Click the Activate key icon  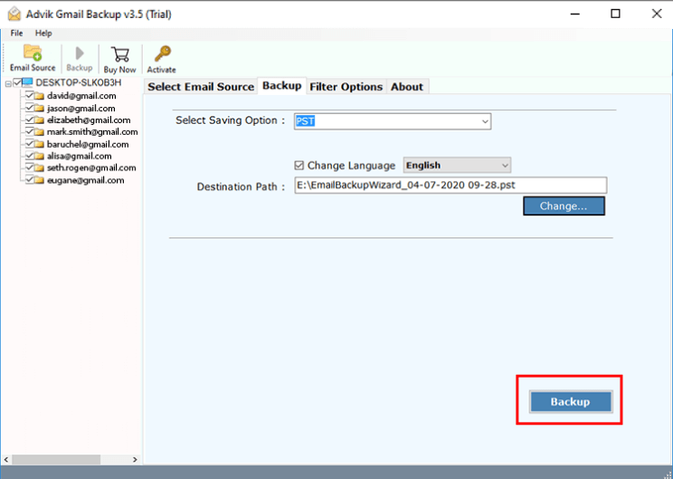163,54
